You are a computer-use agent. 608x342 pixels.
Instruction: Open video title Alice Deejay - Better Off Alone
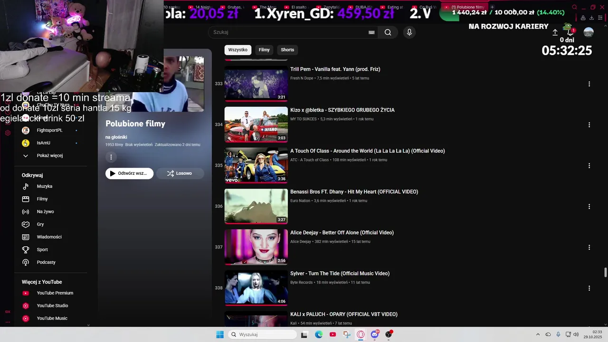pos(342,233)
